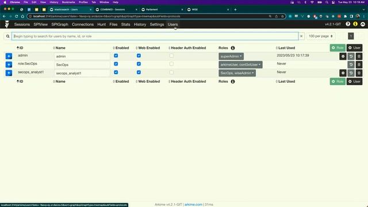Click the top Roles info icon
Screen dimensions: 368x207
coord(232,48)
